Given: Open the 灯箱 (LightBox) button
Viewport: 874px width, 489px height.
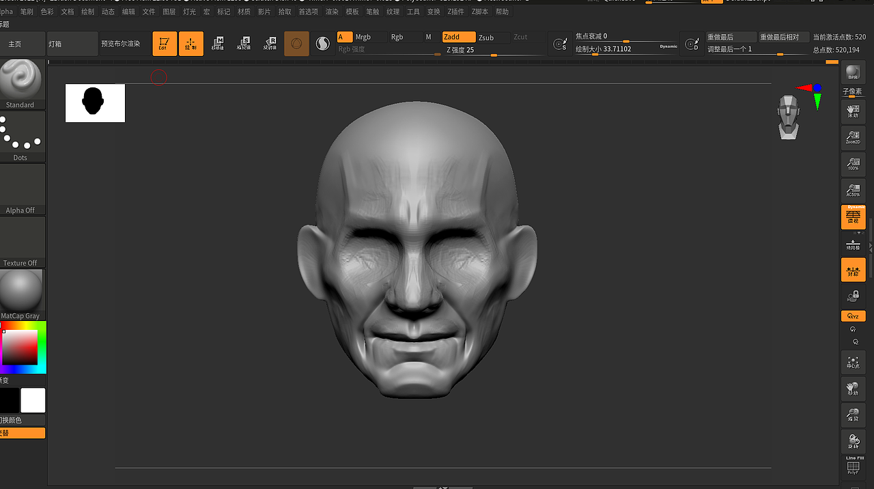Looking at the screenshot, I should (72, 44).
